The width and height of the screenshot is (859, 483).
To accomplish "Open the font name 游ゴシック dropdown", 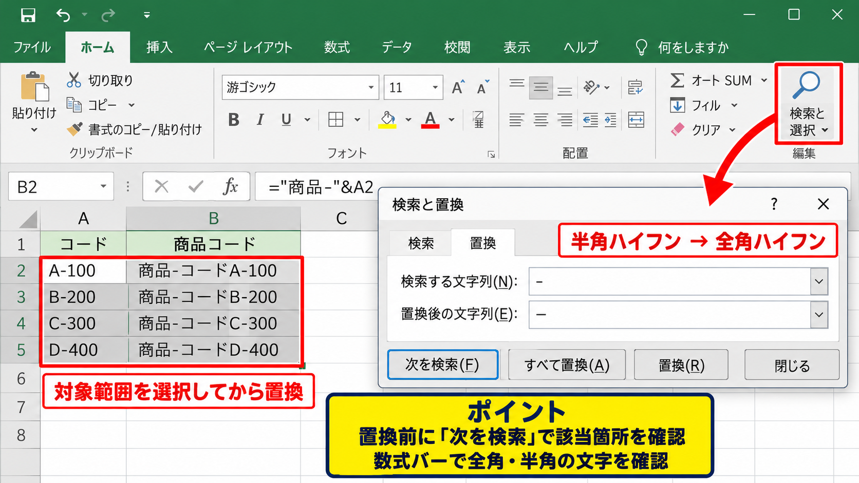I will [371, 87].
